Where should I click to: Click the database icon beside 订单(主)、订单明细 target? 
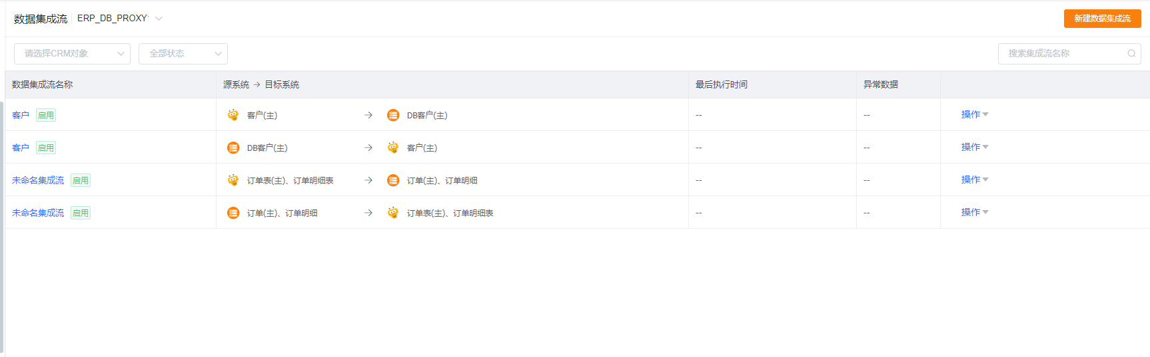pyautogui.click(x=393, y=180)
